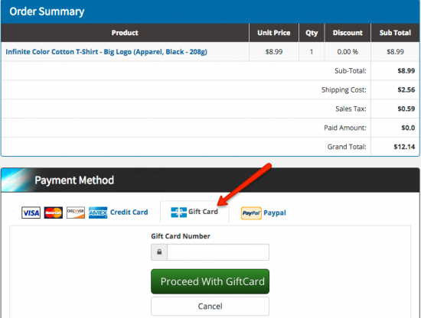The height and width of the screenshot is (318, 421).
Task: Open the Infinite Color Cotton T-Shirt product link
Action: click(106, 52)
